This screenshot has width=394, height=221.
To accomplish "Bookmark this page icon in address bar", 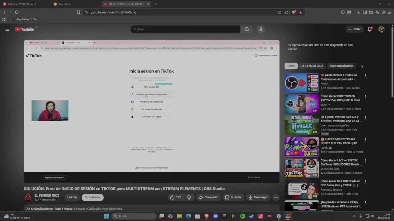I will 78,12.
